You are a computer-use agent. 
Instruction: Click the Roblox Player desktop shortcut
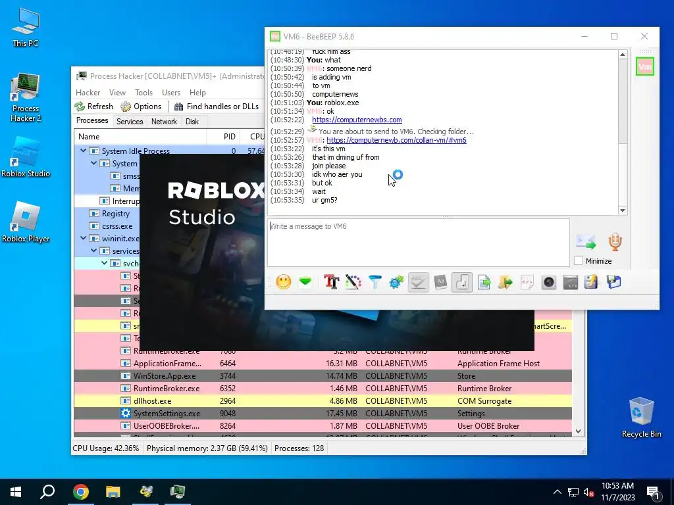26,222
